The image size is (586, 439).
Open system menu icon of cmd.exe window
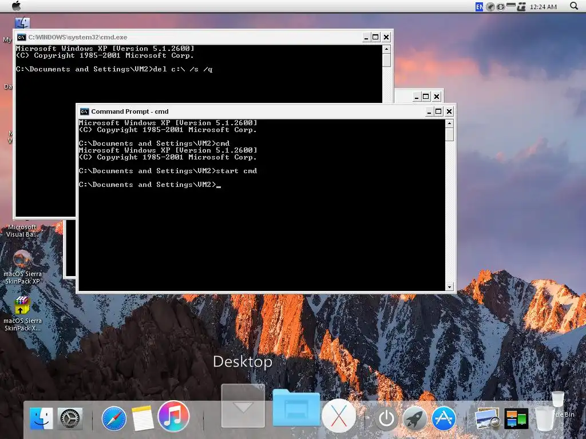click(x=22, y=37)
